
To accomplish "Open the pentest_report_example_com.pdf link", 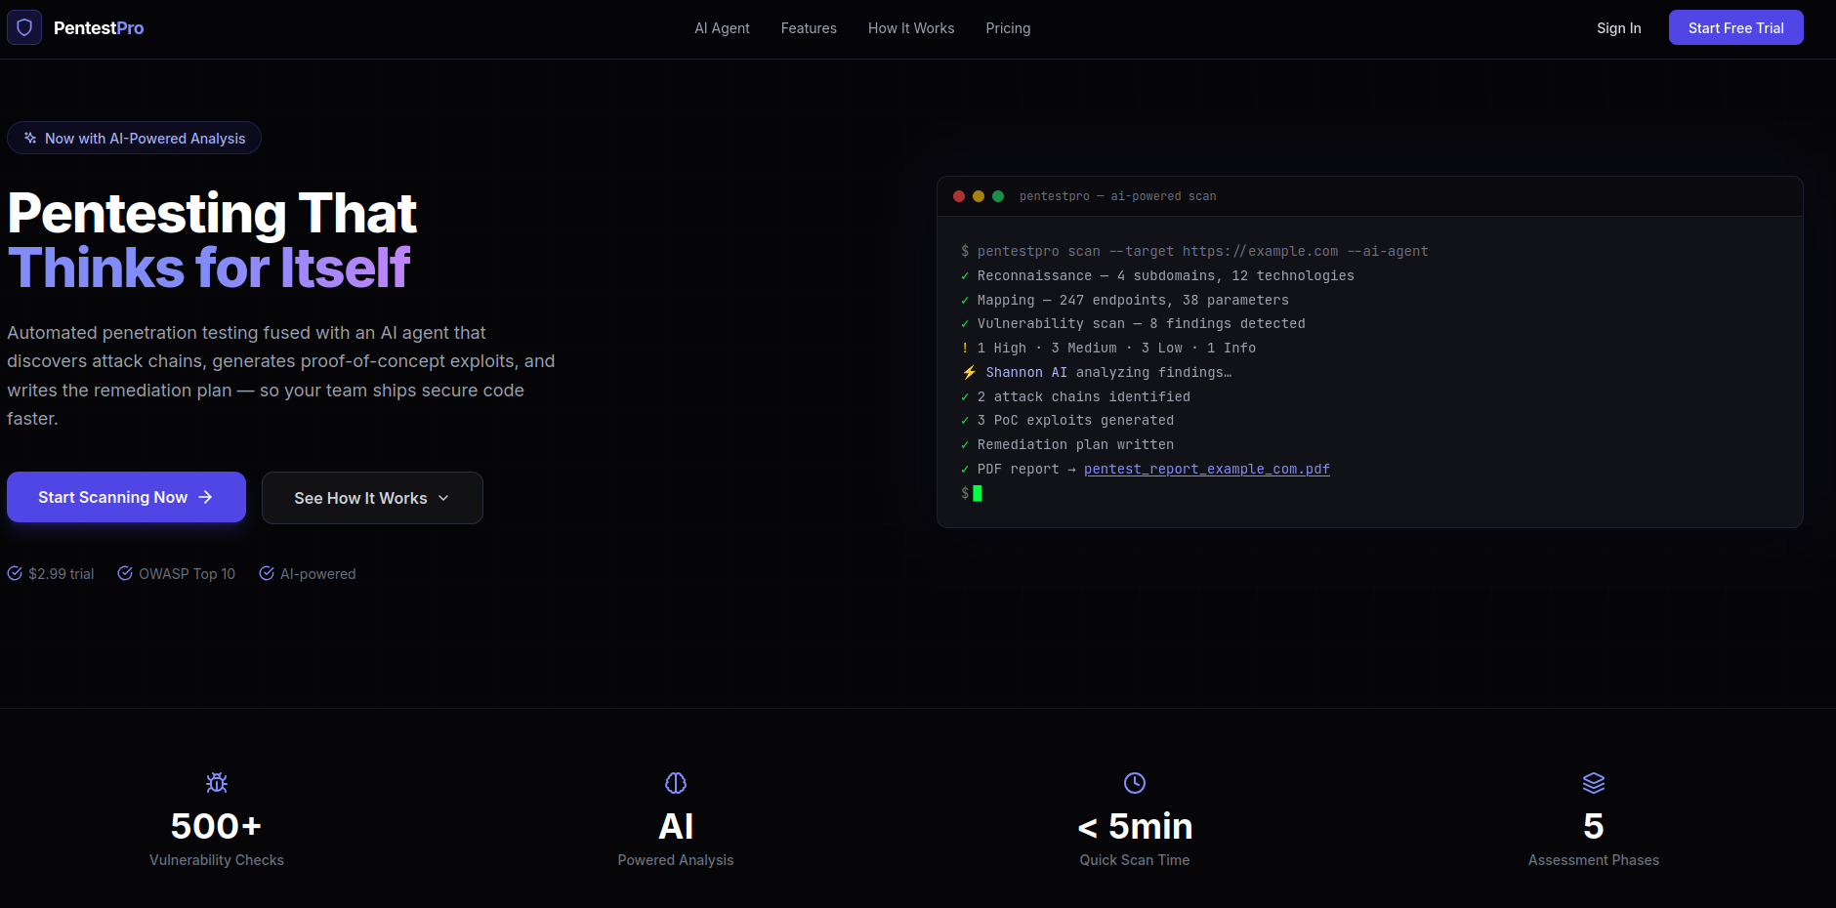I will 1207,469.
